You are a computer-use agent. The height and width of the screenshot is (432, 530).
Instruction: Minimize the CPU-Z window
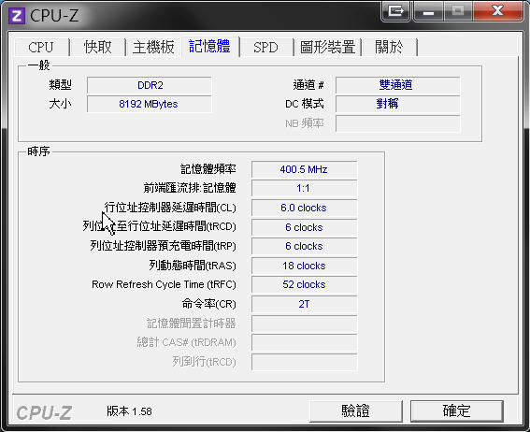click(x=428, y=11)
